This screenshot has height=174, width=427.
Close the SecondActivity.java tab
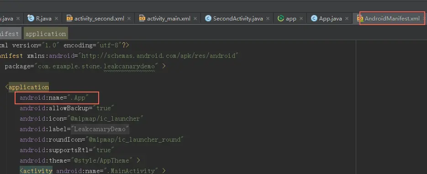coord(268,19)
